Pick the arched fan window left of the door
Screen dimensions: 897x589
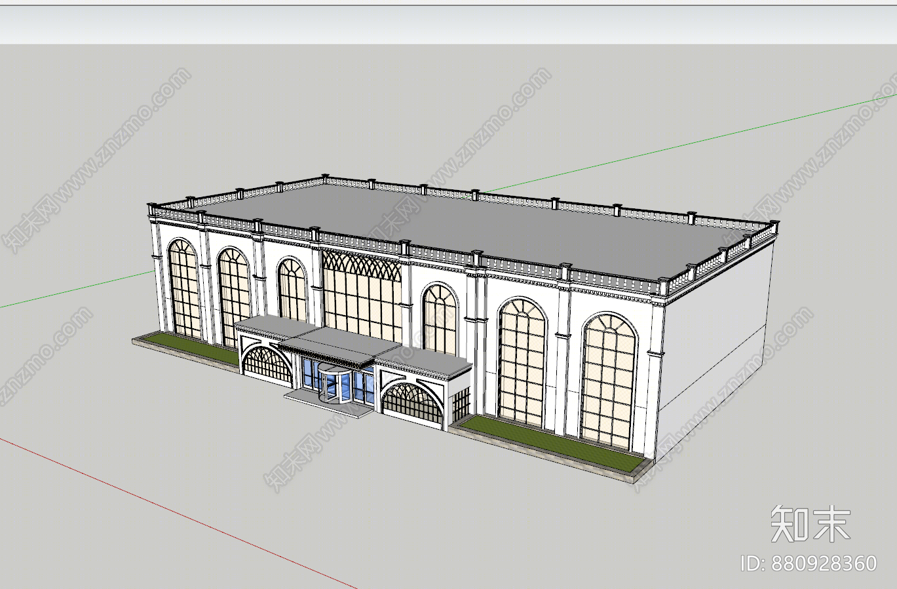point(267,364)
